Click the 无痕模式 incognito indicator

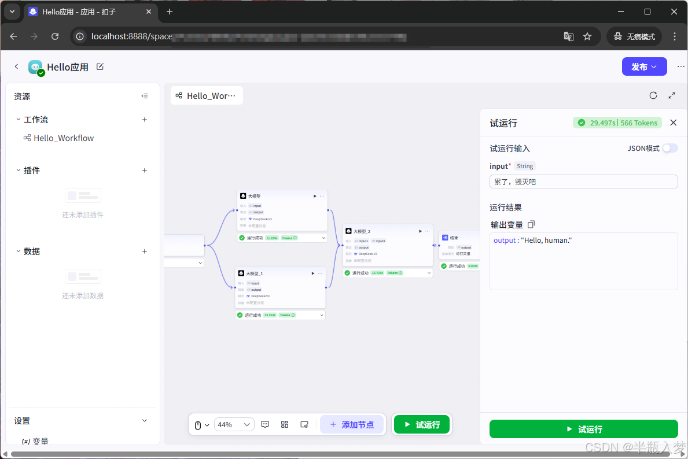tap(634, 36)
